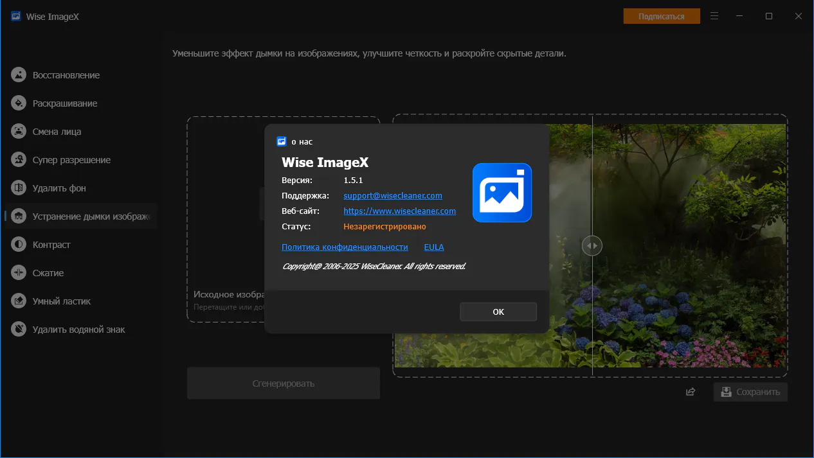
Task: Choose Супер разрешение in sidebar
Action: pos(72,160)
